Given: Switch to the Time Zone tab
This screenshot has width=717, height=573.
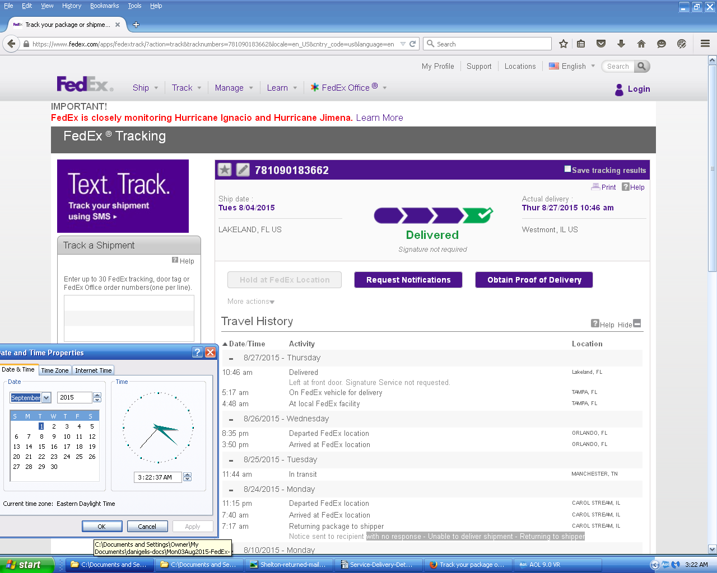Looking at the screenshot, I should (55, 370).
